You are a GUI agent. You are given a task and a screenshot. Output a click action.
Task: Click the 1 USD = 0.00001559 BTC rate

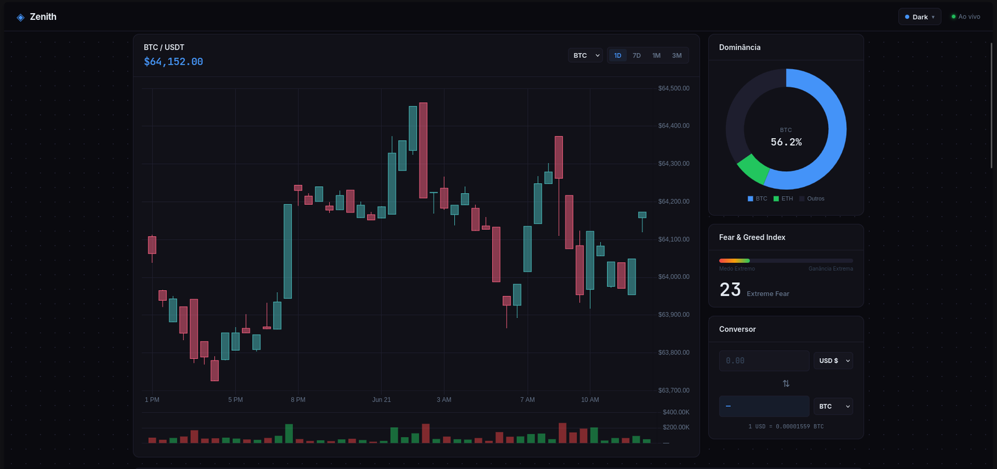tap(786, 427)
